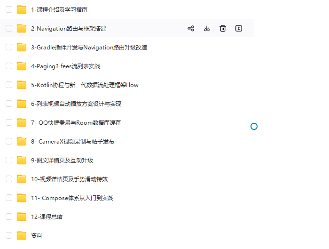
Task: Tick the checkbox for 4-Paging3 fees流列表实战
Action: click(x=9, y=66)
